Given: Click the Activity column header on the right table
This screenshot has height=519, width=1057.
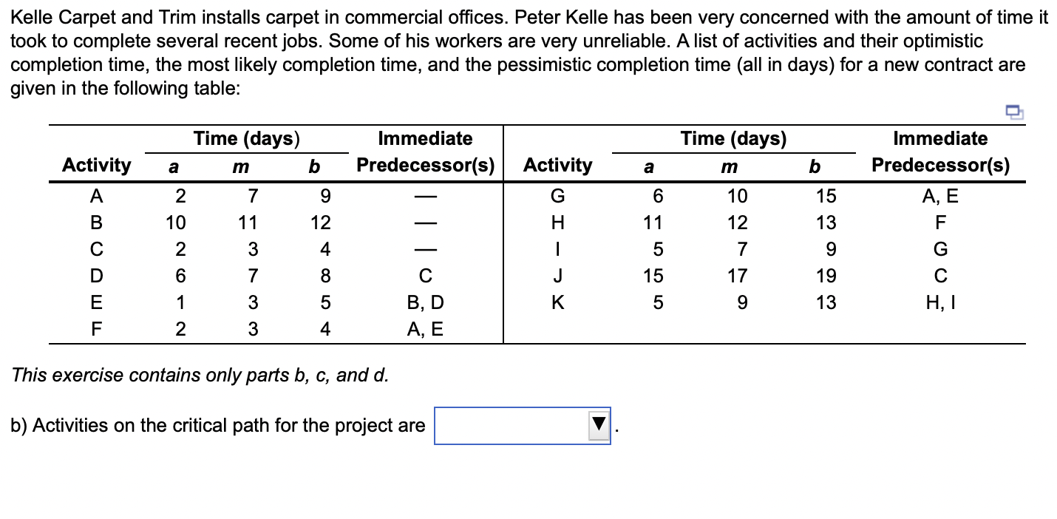Looking at the screenshot, I should [559, 166].
